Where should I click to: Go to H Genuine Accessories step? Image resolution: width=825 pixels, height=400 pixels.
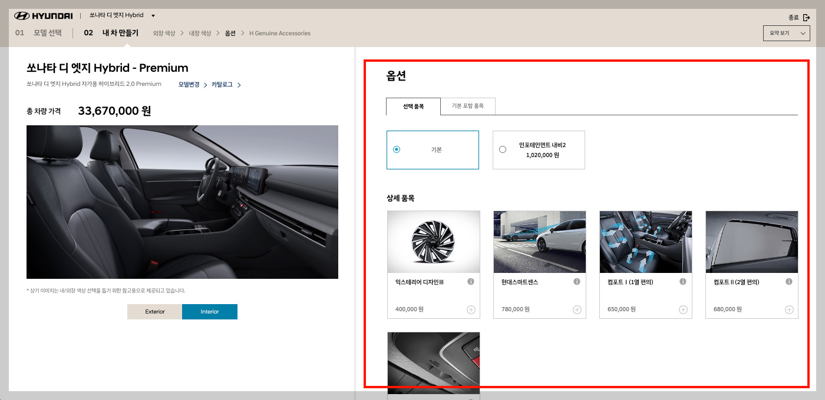point(280,34)
